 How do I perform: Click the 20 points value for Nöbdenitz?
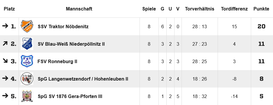click(x=262, y=26)
